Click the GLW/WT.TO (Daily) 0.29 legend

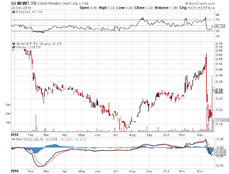point(38,44)
